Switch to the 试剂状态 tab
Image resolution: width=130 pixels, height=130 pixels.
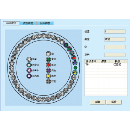(x=28, y=23)
